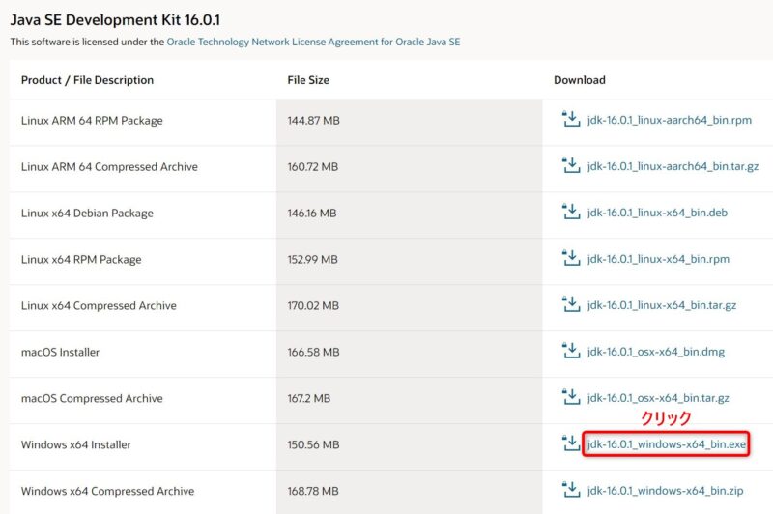This screenshot has height=514, width=773.
Task: Click download icon for jdk-16.0.1_linux-aarch64_bin.rpm
Action: coord(571,119)
